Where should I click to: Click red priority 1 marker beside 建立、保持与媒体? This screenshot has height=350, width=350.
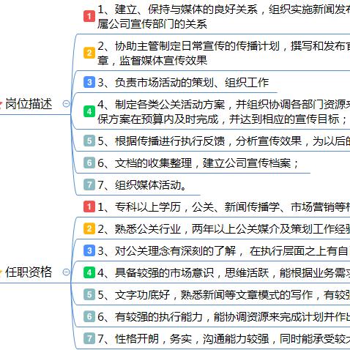[89, 16]
